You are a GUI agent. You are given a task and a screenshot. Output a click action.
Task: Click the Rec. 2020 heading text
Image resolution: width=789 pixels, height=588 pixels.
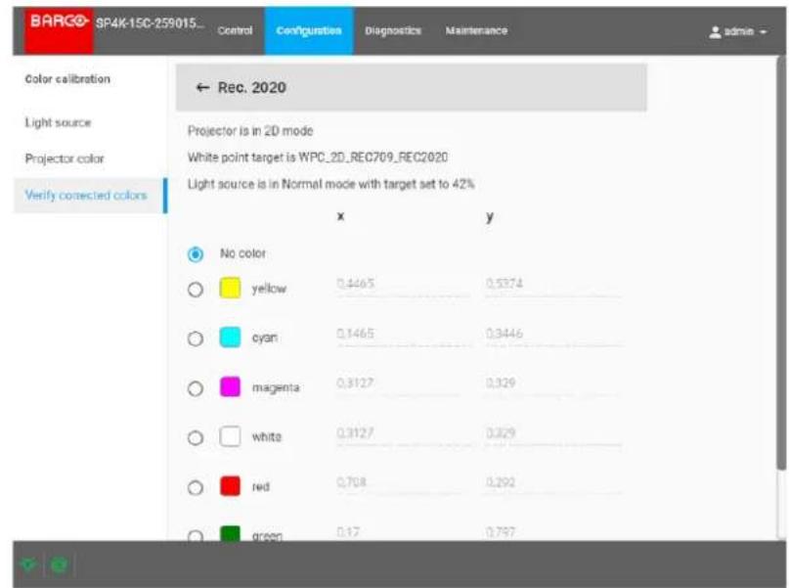[x=251, y=88]
